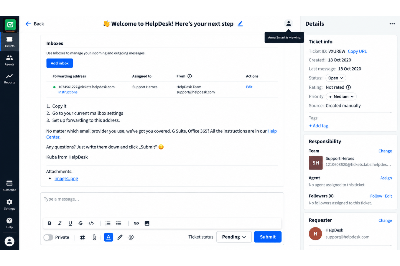Submit the message
The image size is (400, 266).
click(268, 237)
